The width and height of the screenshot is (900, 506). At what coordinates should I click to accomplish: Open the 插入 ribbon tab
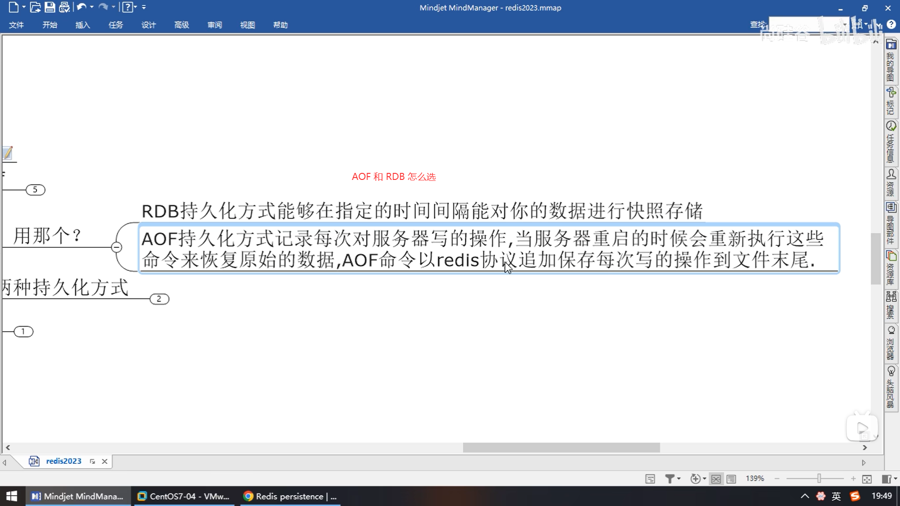click(x=82, y=25)
